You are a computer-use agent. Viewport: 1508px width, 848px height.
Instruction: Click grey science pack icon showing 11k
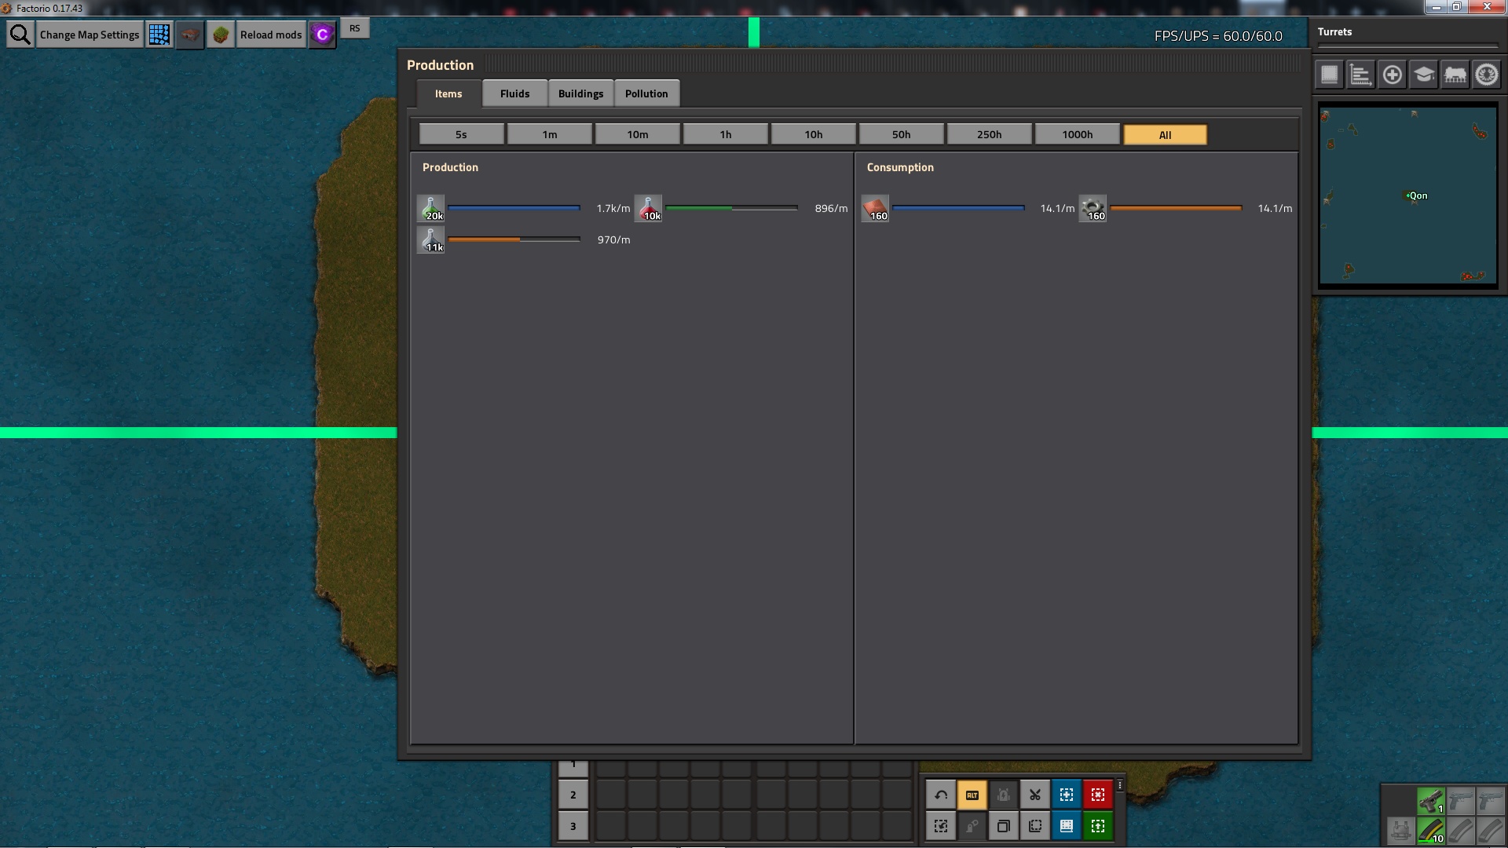430,239
